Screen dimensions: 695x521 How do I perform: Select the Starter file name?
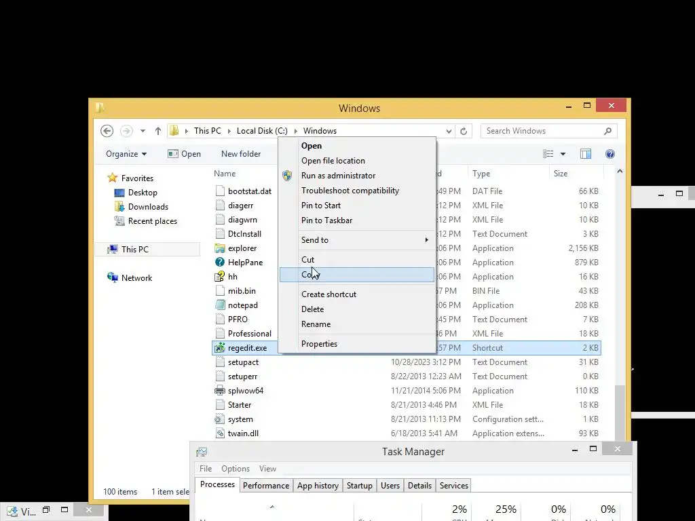point(240,405)
